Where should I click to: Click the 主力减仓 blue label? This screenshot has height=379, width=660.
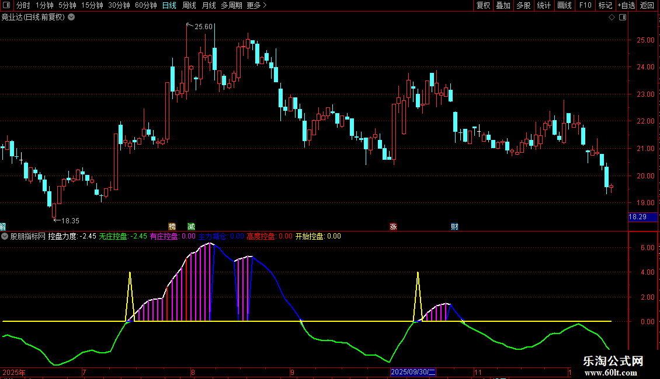point(221,236)
